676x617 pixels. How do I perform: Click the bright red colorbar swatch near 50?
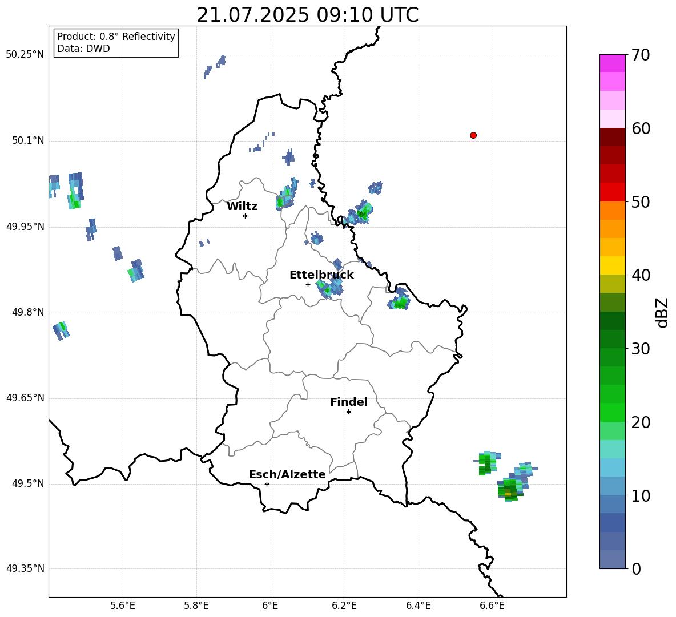612,192
